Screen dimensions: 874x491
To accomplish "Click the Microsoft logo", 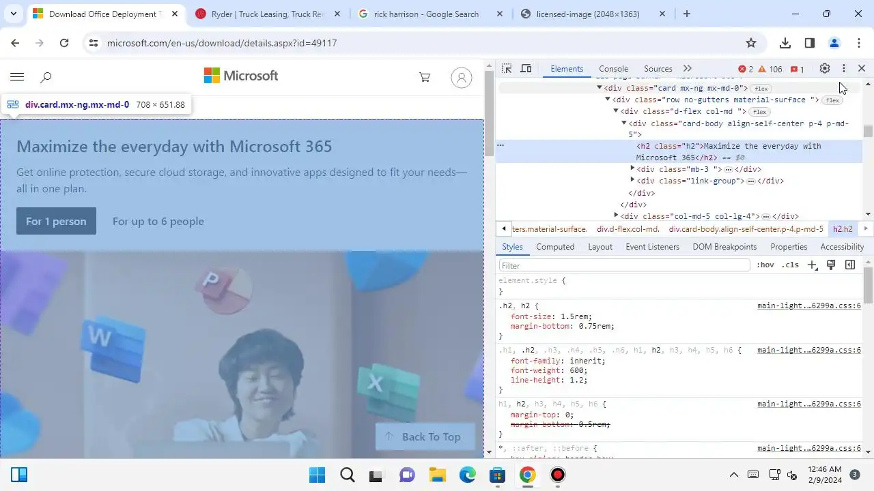I will 241,76.
